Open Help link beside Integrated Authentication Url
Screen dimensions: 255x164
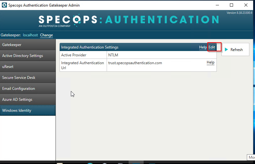(x=210, y=63)
